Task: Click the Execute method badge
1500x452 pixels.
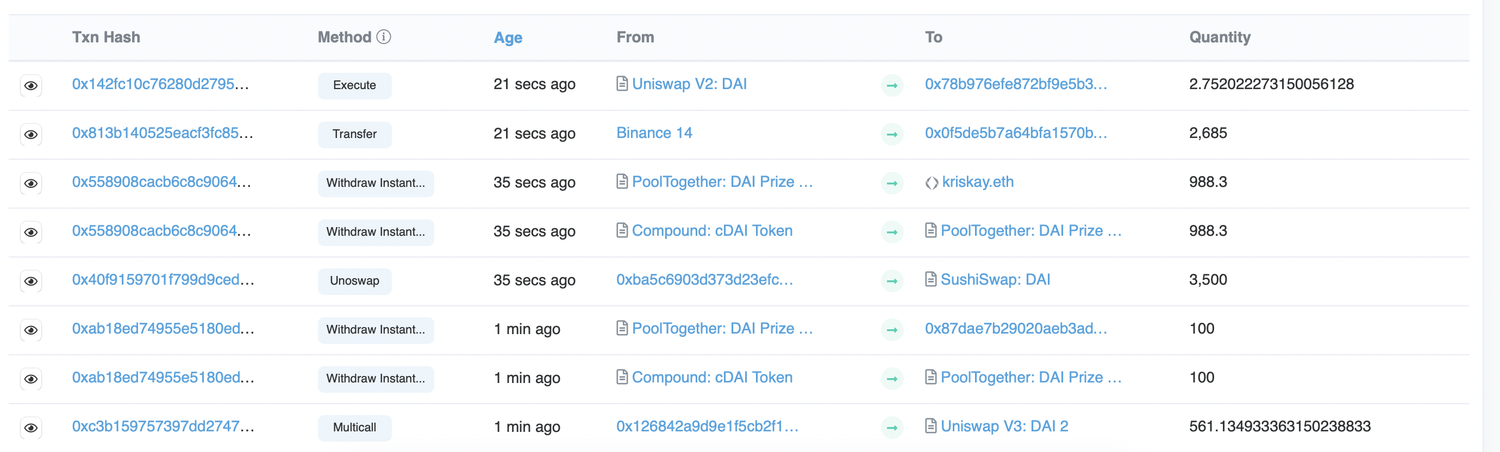Action: click(x=354, y=85)
